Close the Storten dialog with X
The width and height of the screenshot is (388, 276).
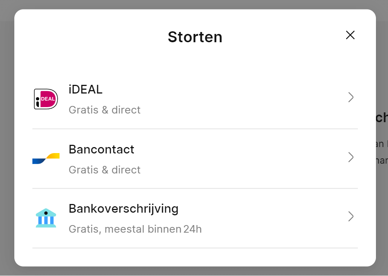pos(350,35)
